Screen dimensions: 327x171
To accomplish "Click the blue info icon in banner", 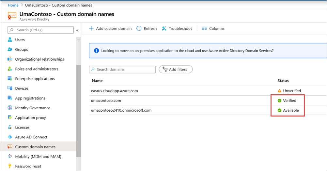I will (x=96, y=51).
